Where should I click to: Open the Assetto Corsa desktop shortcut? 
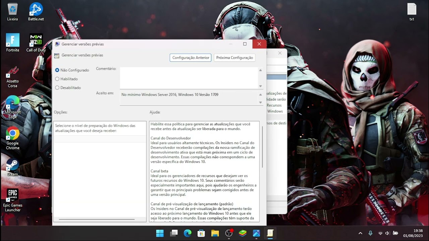13,76
